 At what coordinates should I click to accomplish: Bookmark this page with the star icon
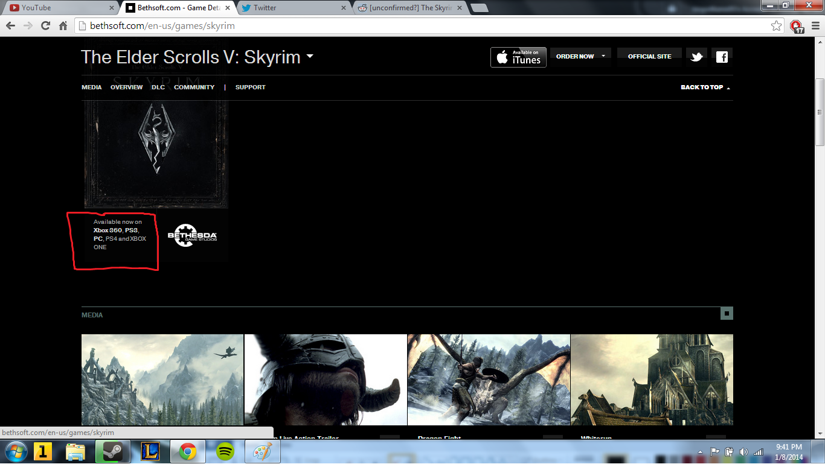[777, 26]
